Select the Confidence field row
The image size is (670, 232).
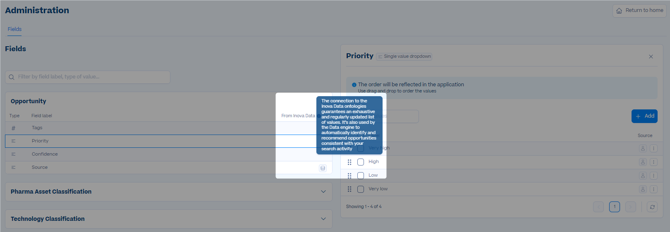[x=169, y=154]
